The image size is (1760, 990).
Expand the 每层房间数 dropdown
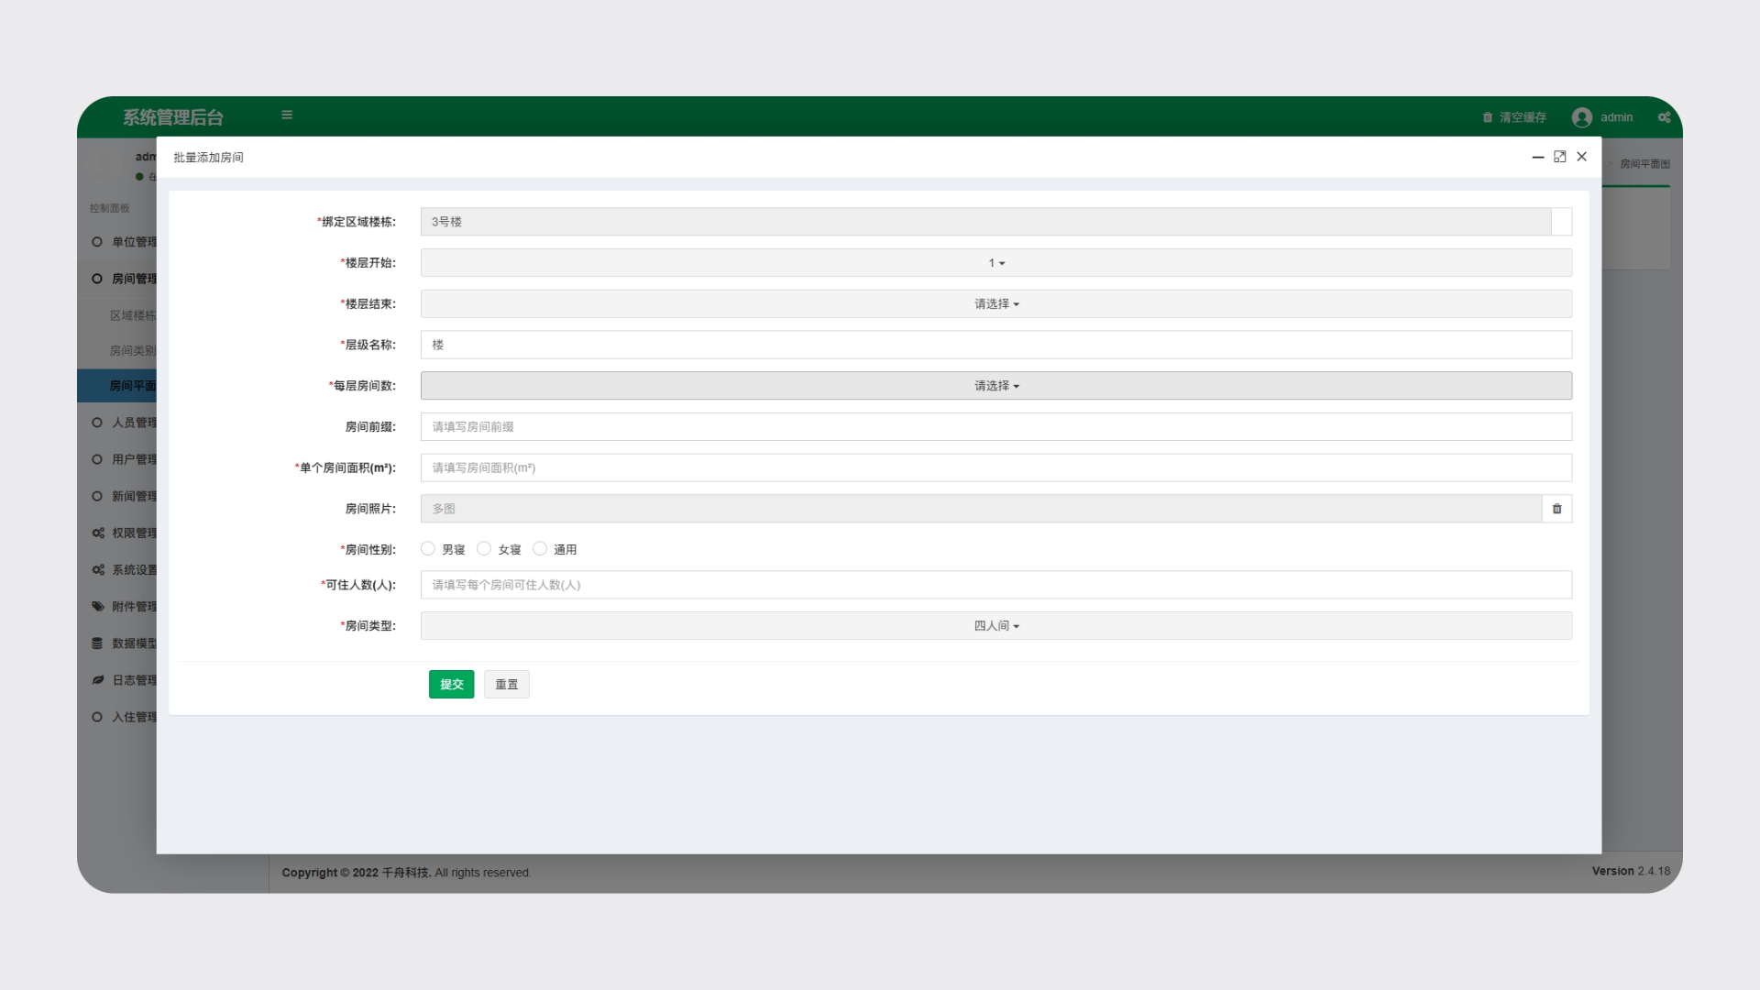click(x=995, y=386)
